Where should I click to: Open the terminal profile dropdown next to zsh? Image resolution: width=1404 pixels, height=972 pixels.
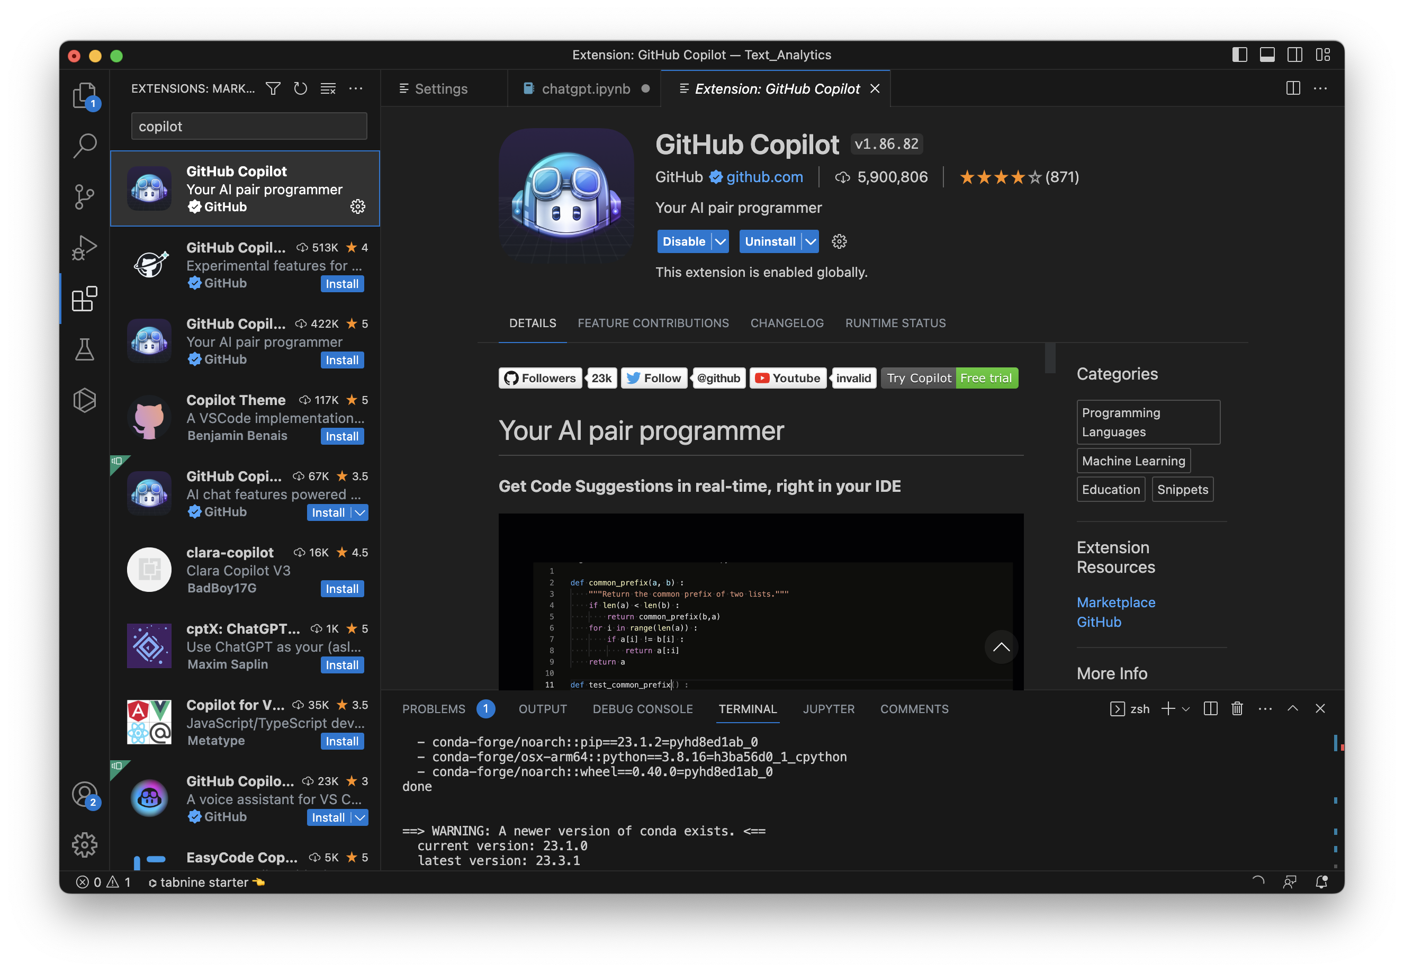[x=1185, y=708]
